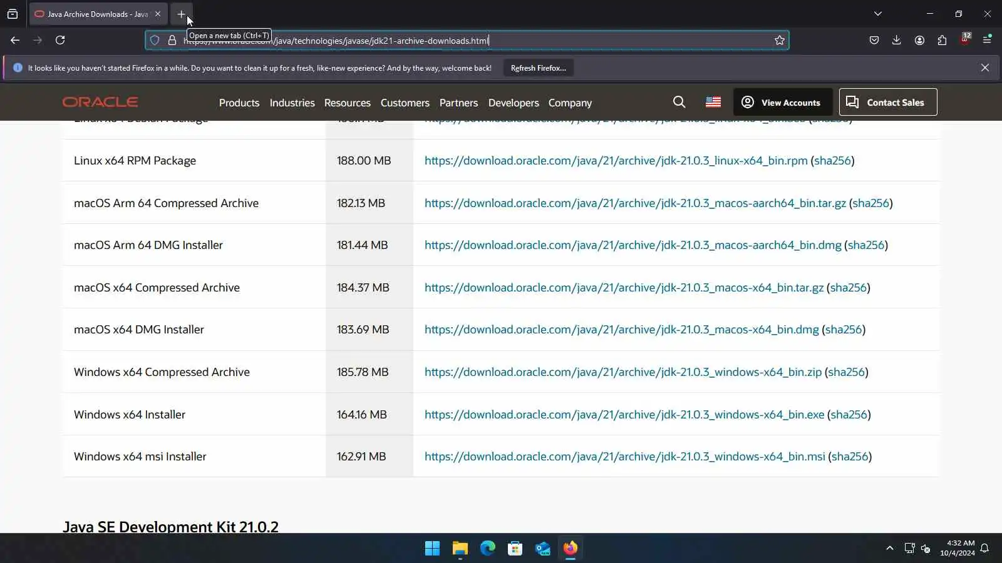Download macOS aarch64 tar.gz archive link
Viewport: 1002px width, 563px height.
coord(635,203)
